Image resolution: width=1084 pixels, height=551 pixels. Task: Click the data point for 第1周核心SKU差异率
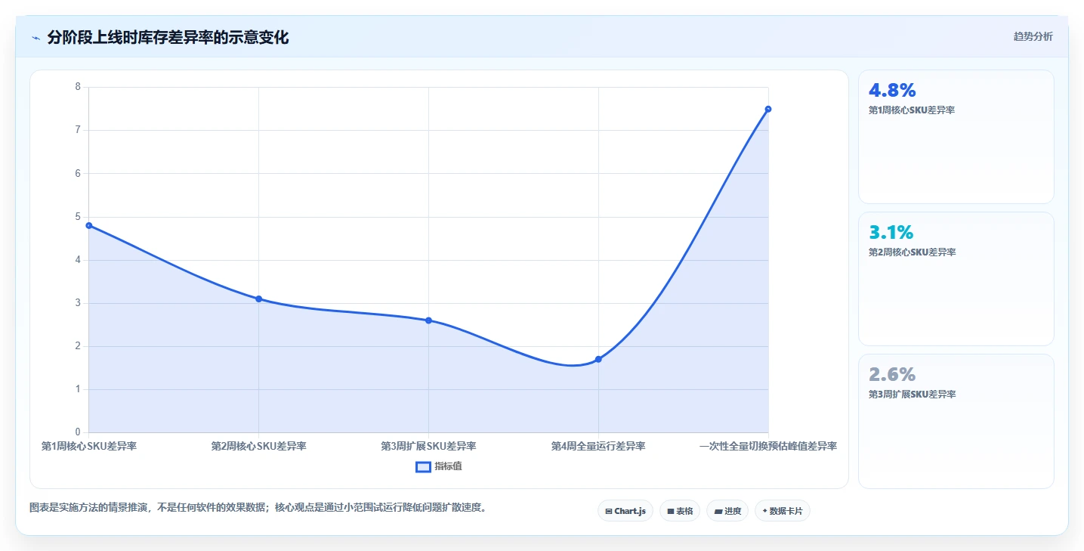pos(88,225)
